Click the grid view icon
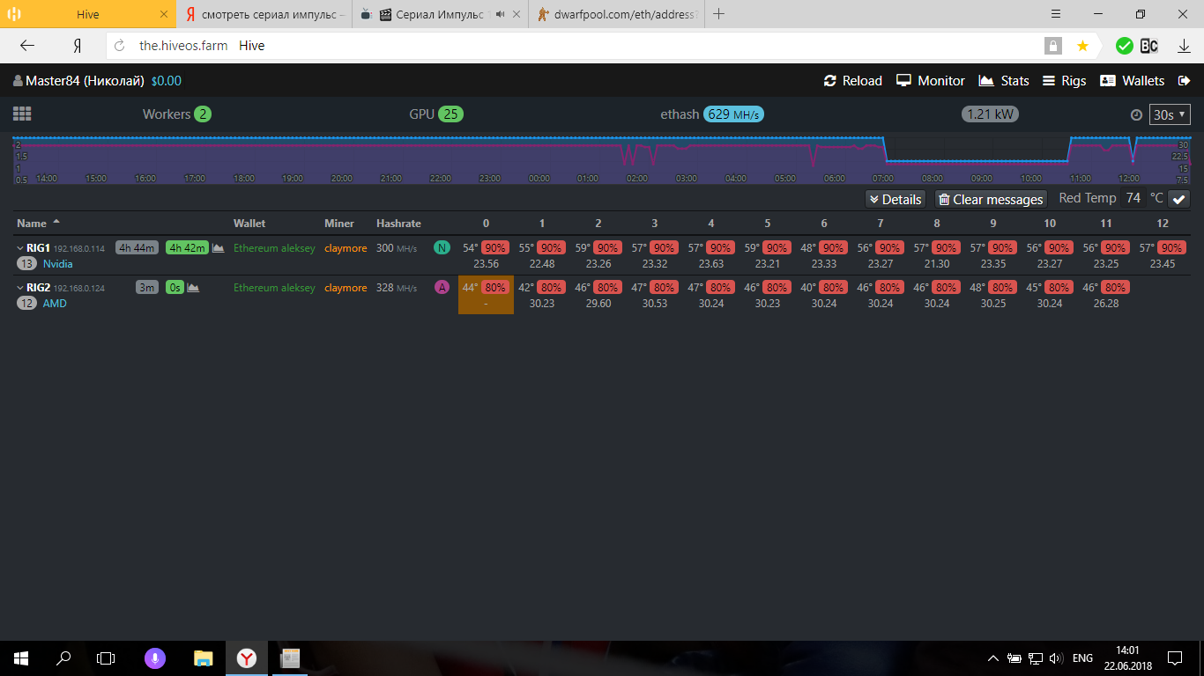The image size is (1204, 676). [22, 114]
